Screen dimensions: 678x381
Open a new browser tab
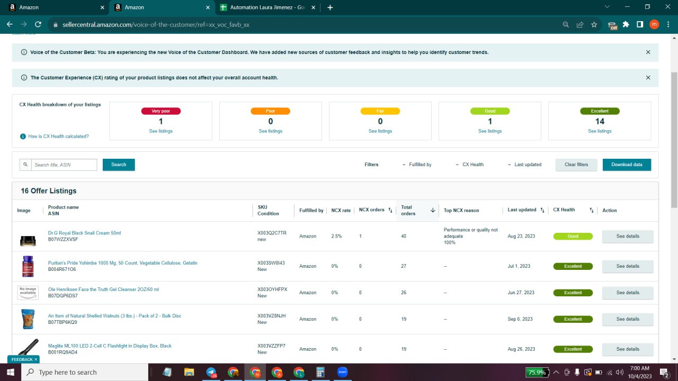click(330, 7)
